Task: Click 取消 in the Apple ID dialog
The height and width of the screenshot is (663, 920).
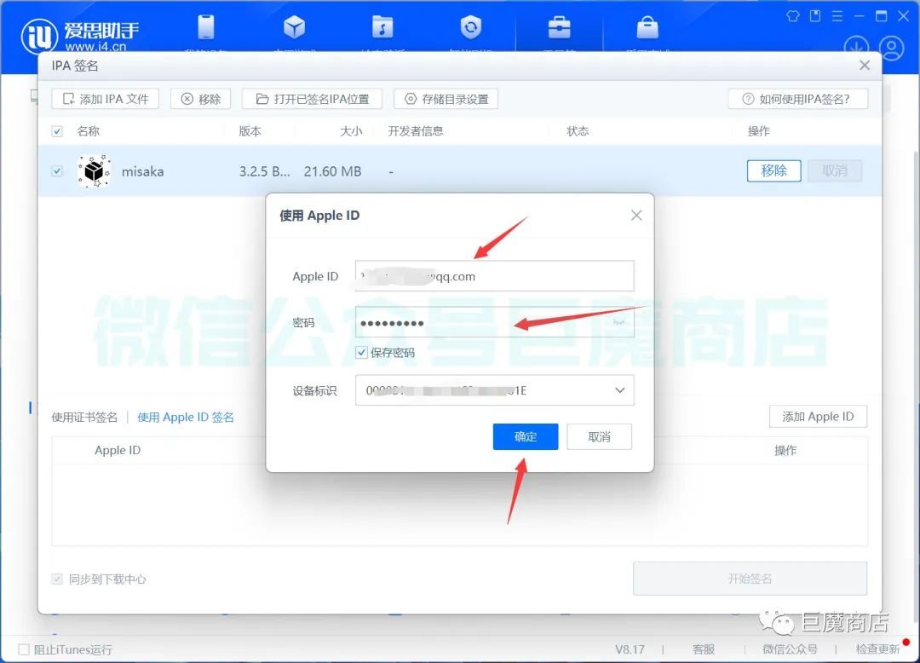Action: [599, 436]
